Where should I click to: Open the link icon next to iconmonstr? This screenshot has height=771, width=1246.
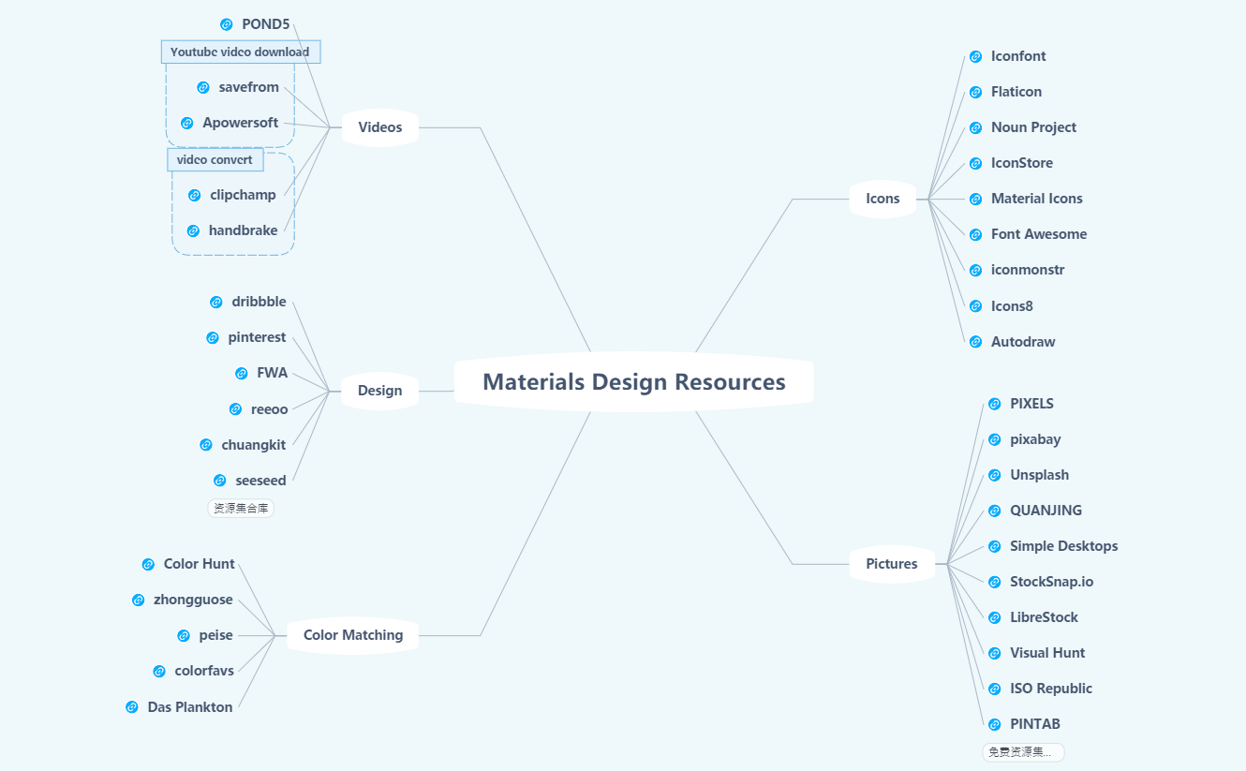[x=976, y=270]
